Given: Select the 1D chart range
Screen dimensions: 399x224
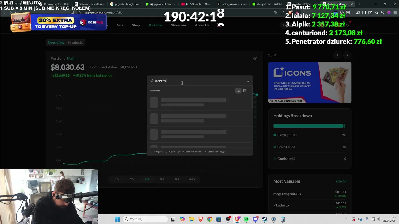Looking at the screenshot, I should (117, 179).
